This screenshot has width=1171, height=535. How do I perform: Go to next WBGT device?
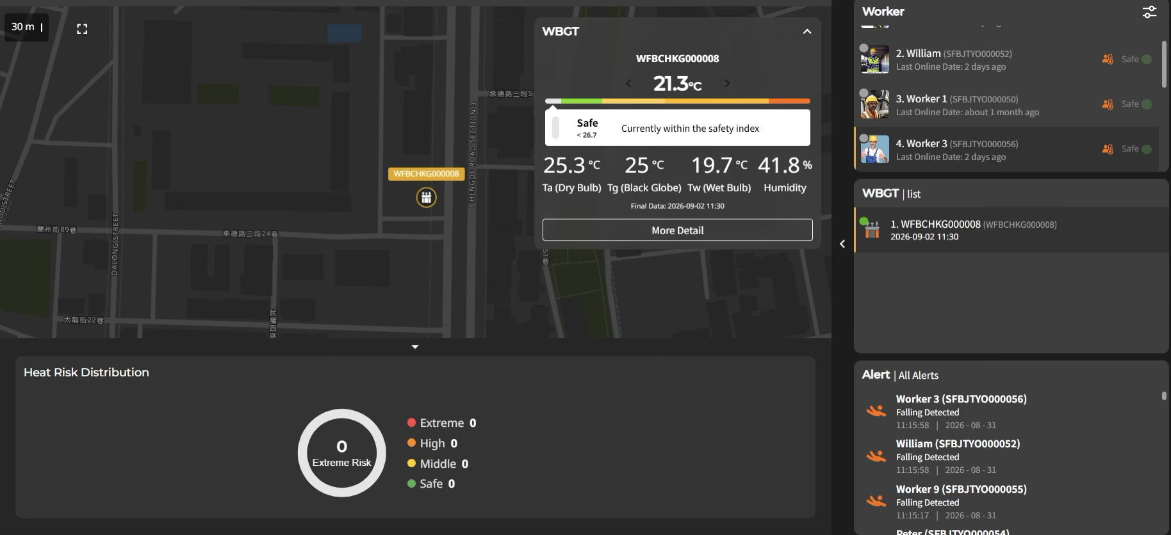click(727, 83)
